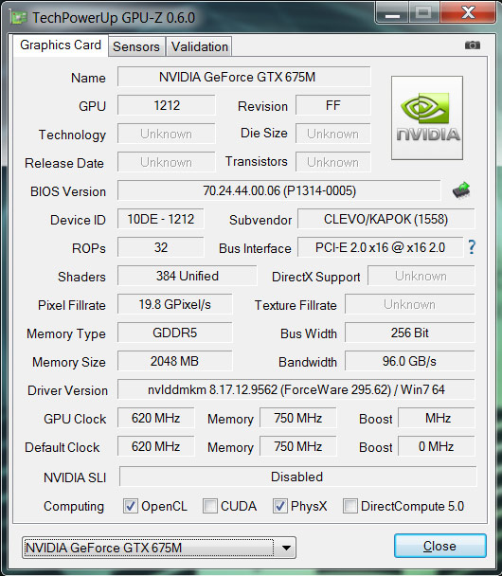Click Default Clock Boost value 0 MHz
Viewport: 502px width, 576px height.
click(437, 446)
